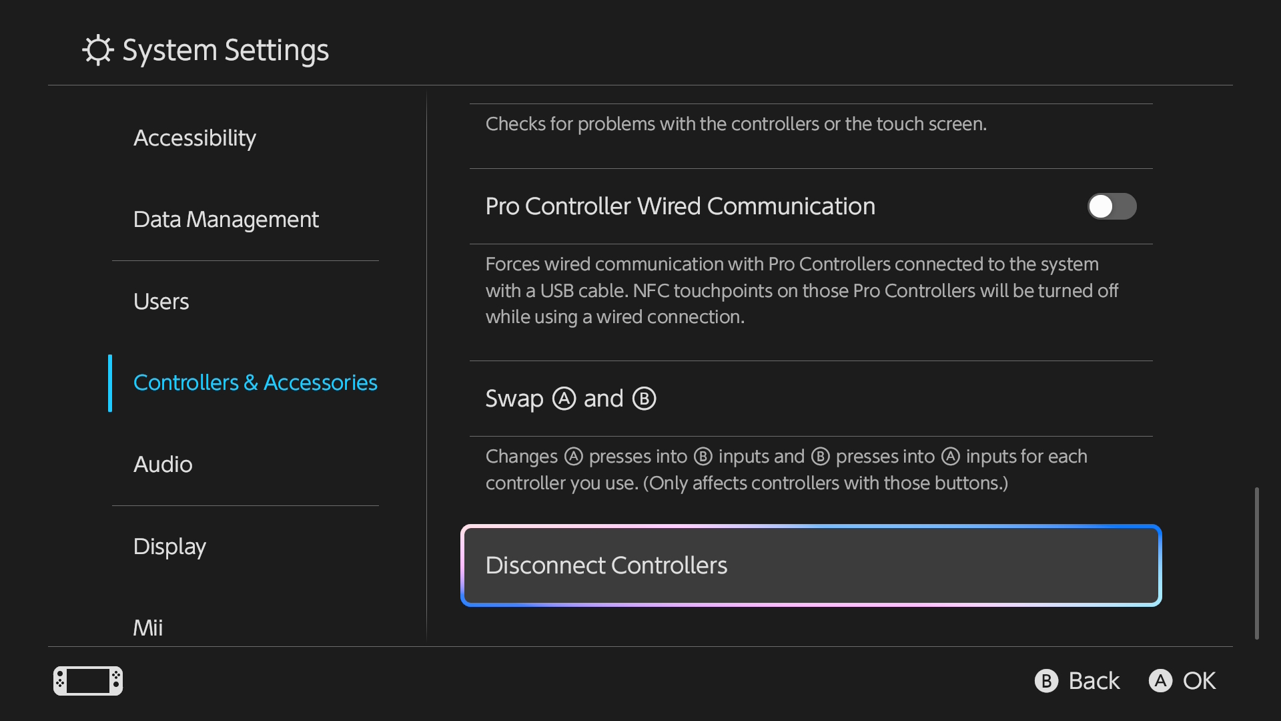Image resolution: width=1281 pixels, height=721 pixels.
Task: Click the circled B icon in Swap
Action: pos(644,399)
